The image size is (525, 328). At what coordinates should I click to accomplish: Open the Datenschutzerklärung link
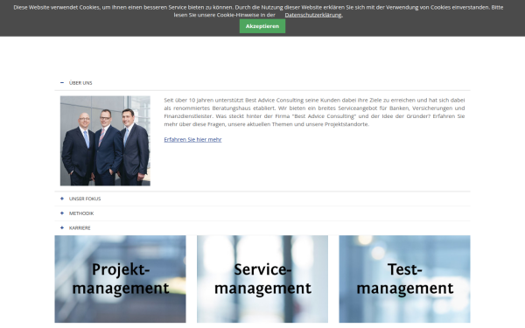313,15
